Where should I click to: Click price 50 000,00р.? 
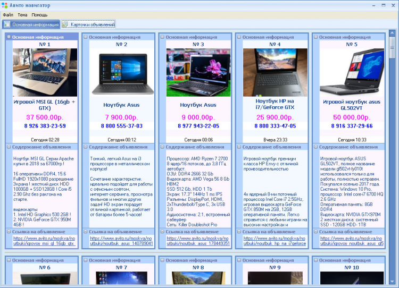tap(352, 117)
